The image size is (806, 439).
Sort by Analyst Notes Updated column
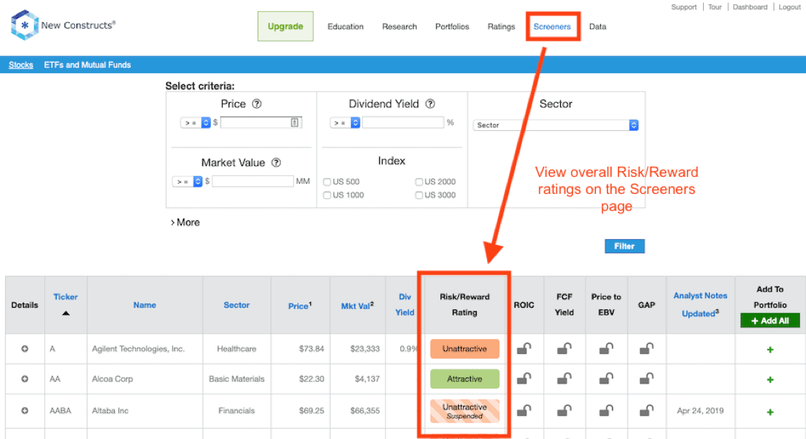700,304
